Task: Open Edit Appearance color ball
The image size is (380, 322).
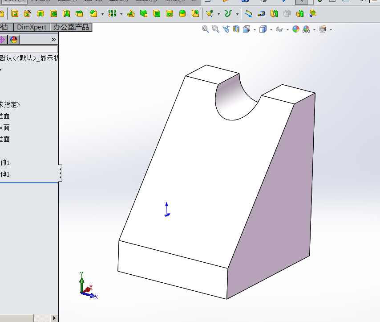Action: click(296, 29)
